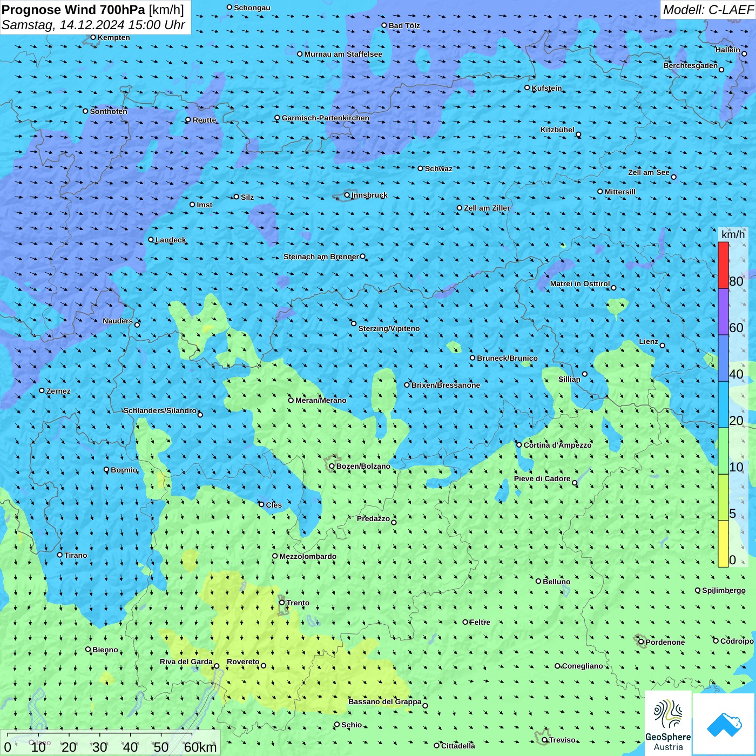The height and width of the screenshot is (756, 756).
Task: Click the '60km' scale bar label
Action: (x=200, y=747)
